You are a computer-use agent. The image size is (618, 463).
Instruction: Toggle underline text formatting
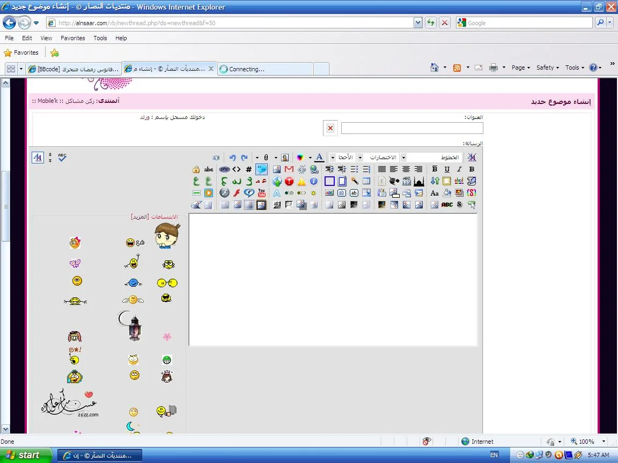point(447,169)
